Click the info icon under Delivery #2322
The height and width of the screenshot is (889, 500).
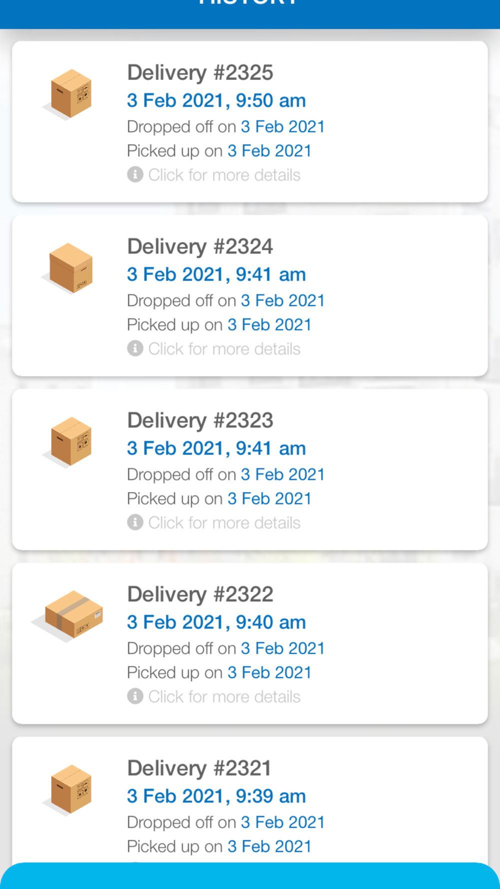[x=135, y=696]
